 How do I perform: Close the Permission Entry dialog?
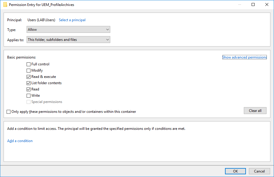point(267,5)
